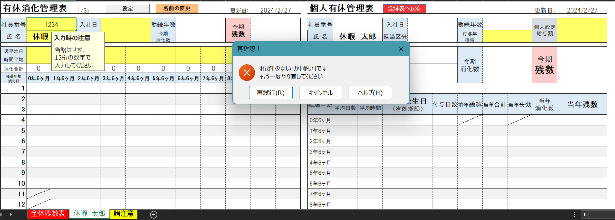Click the 設定 settings button
Image resolution: width=615 pixels, height=220 pixels.
click(127, 9)
